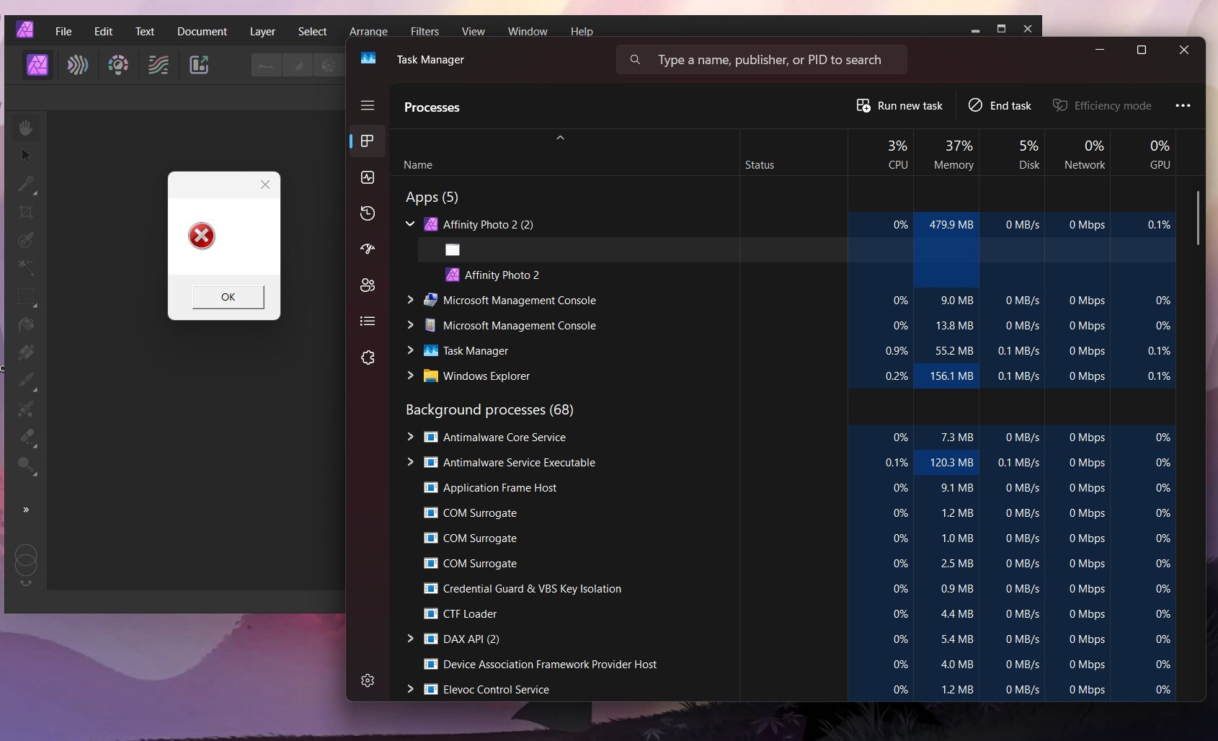The height and width of the screenshot is (741, 1218).
Task: Open the Processes page icon in sidebar
Action: coord(368,141)
